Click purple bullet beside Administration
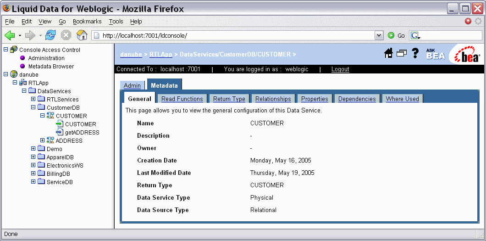The height and width of the screenshot is (241, 486). tap(22, 58)
